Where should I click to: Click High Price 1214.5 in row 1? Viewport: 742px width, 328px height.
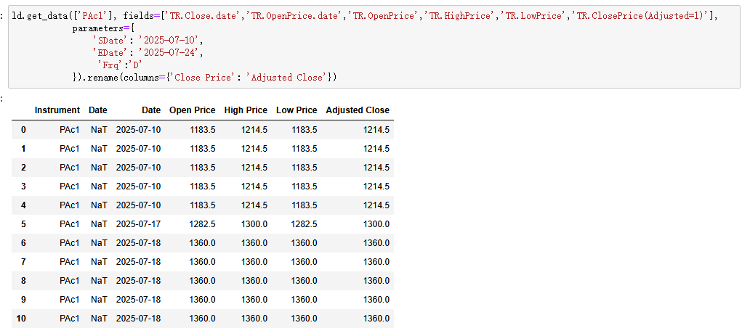[x=254, y=149]
